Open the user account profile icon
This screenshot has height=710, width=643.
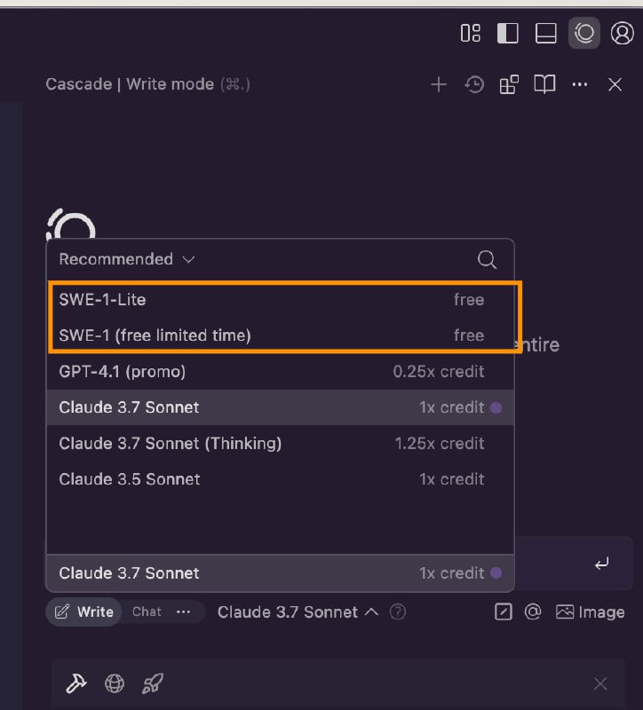623,33
